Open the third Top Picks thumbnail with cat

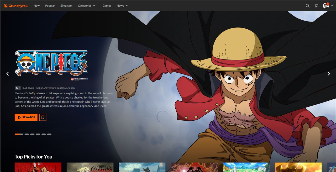point(142,167)
